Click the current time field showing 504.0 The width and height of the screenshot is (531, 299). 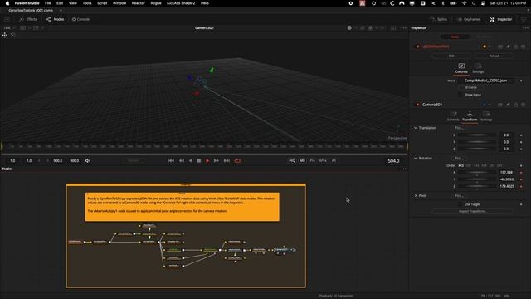tap(393, 160)
